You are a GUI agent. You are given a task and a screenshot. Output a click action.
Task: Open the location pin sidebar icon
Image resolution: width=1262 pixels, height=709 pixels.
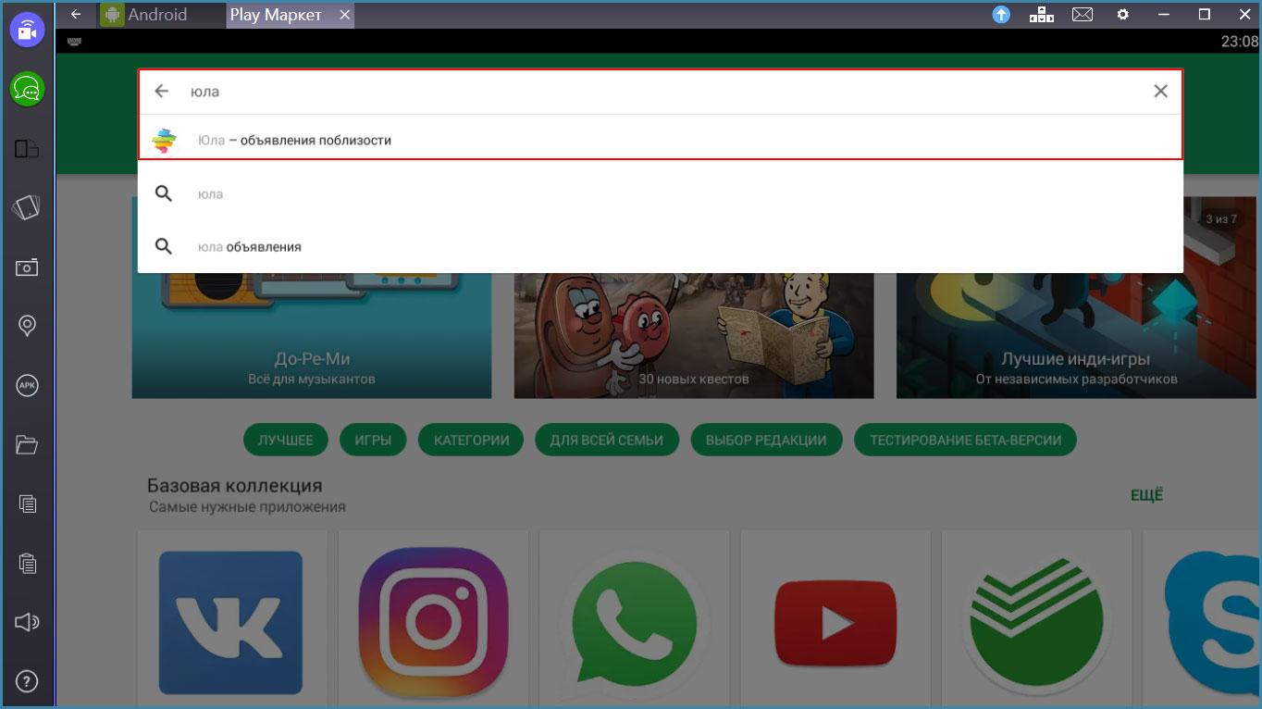(27, 326)
